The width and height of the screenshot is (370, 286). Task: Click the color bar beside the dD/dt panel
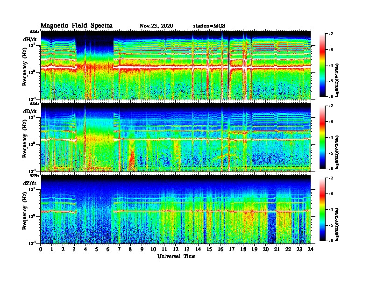322,137
